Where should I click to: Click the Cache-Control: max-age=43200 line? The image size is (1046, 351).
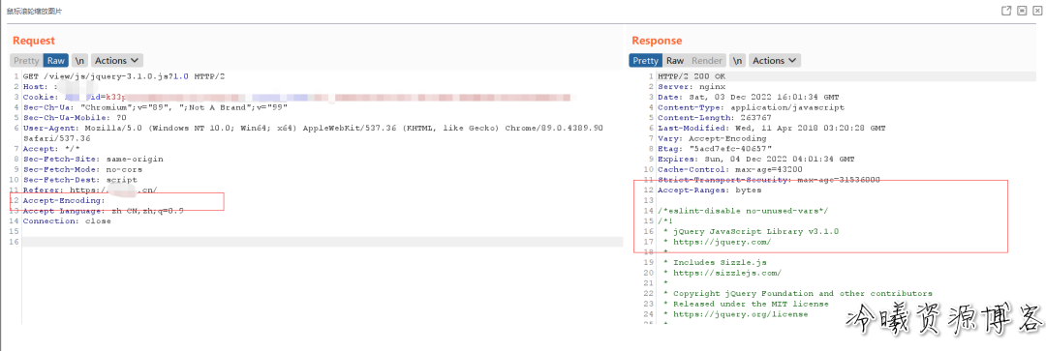coord(730,169)
